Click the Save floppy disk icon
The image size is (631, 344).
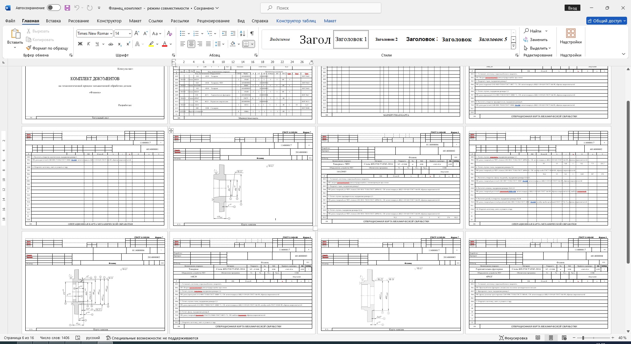(67, 8)
